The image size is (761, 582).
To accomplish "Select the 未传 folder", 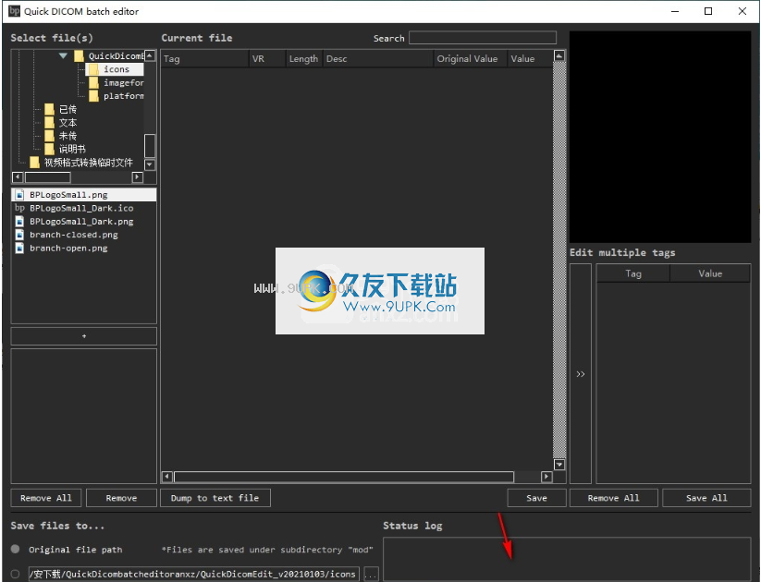I will 68,136.
